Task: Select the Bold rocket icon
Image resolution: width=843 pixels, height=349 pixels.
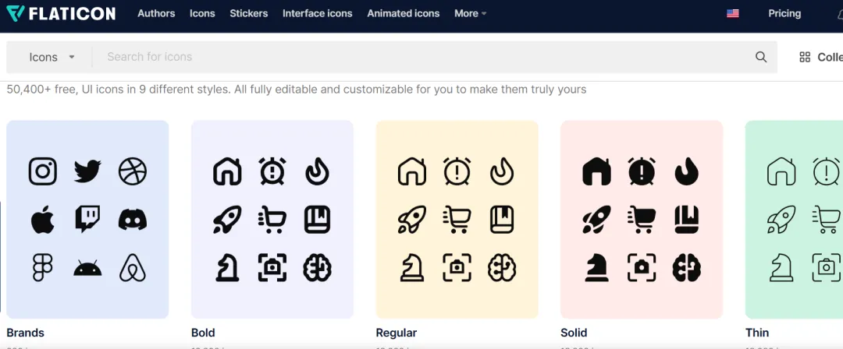Action: pyautogui.click(x=227, y=220)
